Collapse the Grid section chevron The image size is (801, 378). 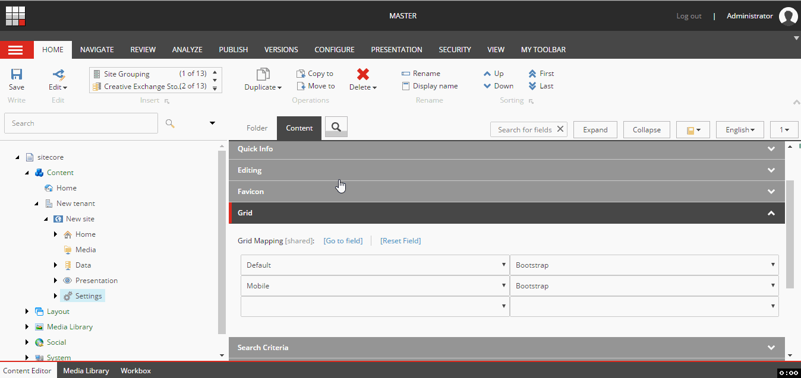coord(771,213)
